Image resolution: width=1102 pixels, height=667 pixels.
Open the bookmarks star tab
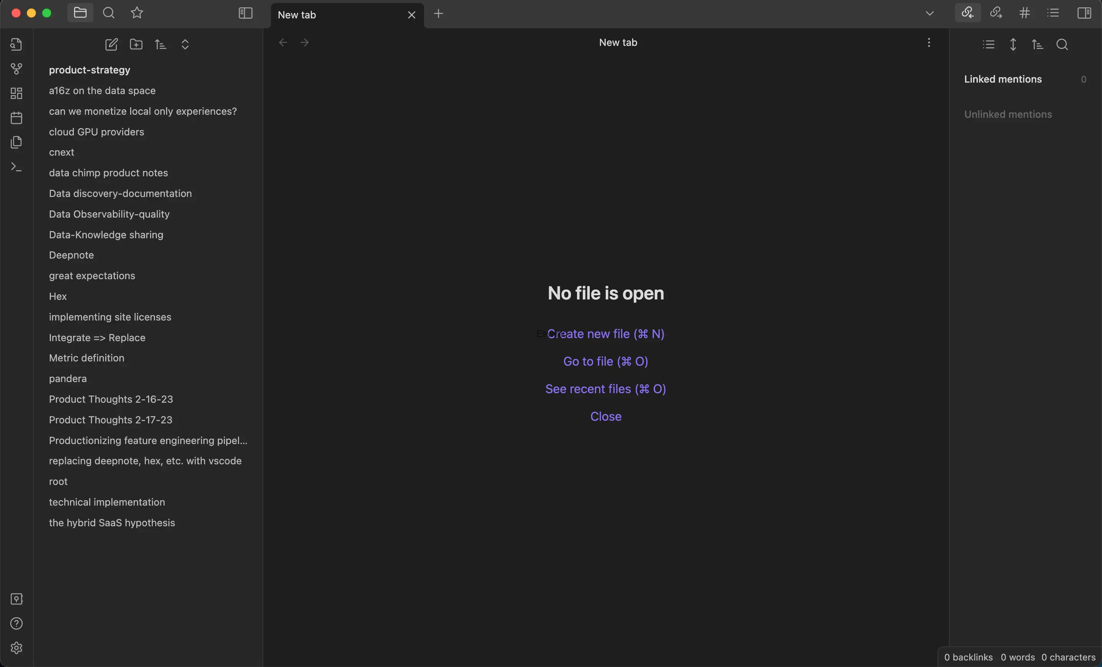137,13
